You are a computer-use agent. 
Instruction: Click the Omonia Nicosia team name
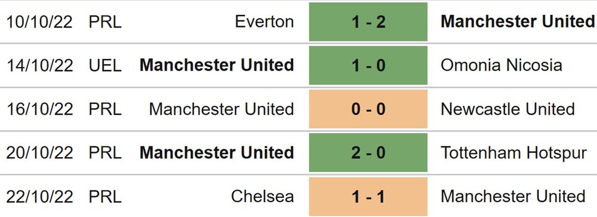501,65
